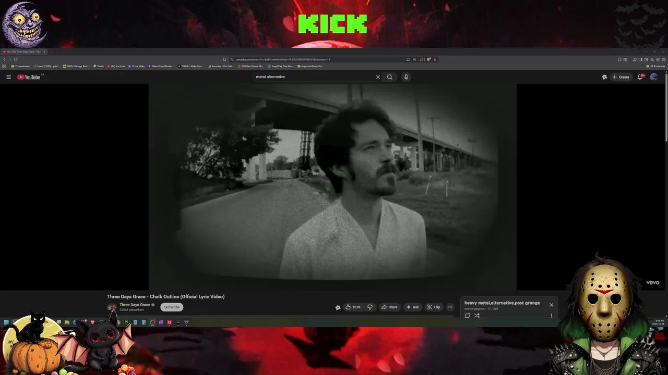Open the Three Days Grace channel name link

[x=135, y=305]
